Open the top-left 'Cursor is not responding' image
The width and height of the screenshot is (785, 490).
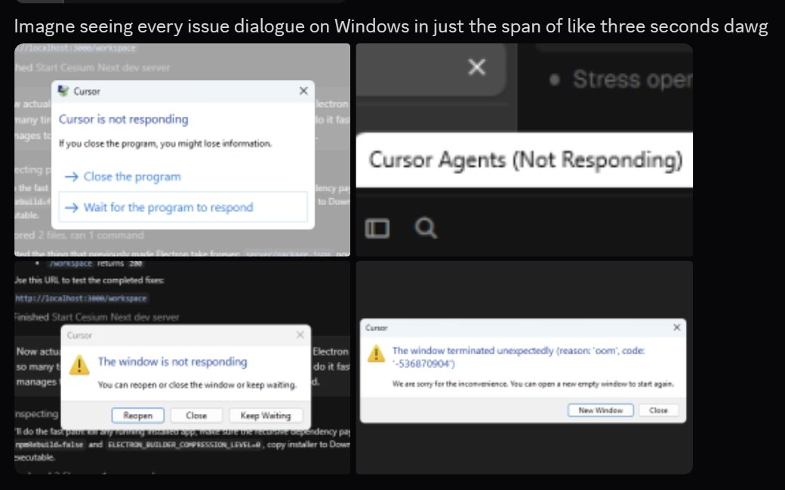(182, 149)
